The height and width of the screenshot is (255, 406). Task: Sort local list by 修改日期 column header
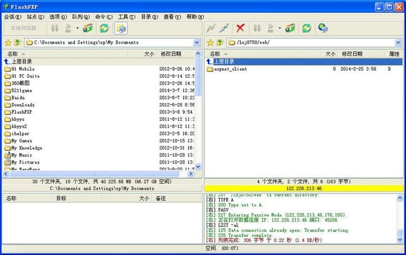(x=175, y=54)
